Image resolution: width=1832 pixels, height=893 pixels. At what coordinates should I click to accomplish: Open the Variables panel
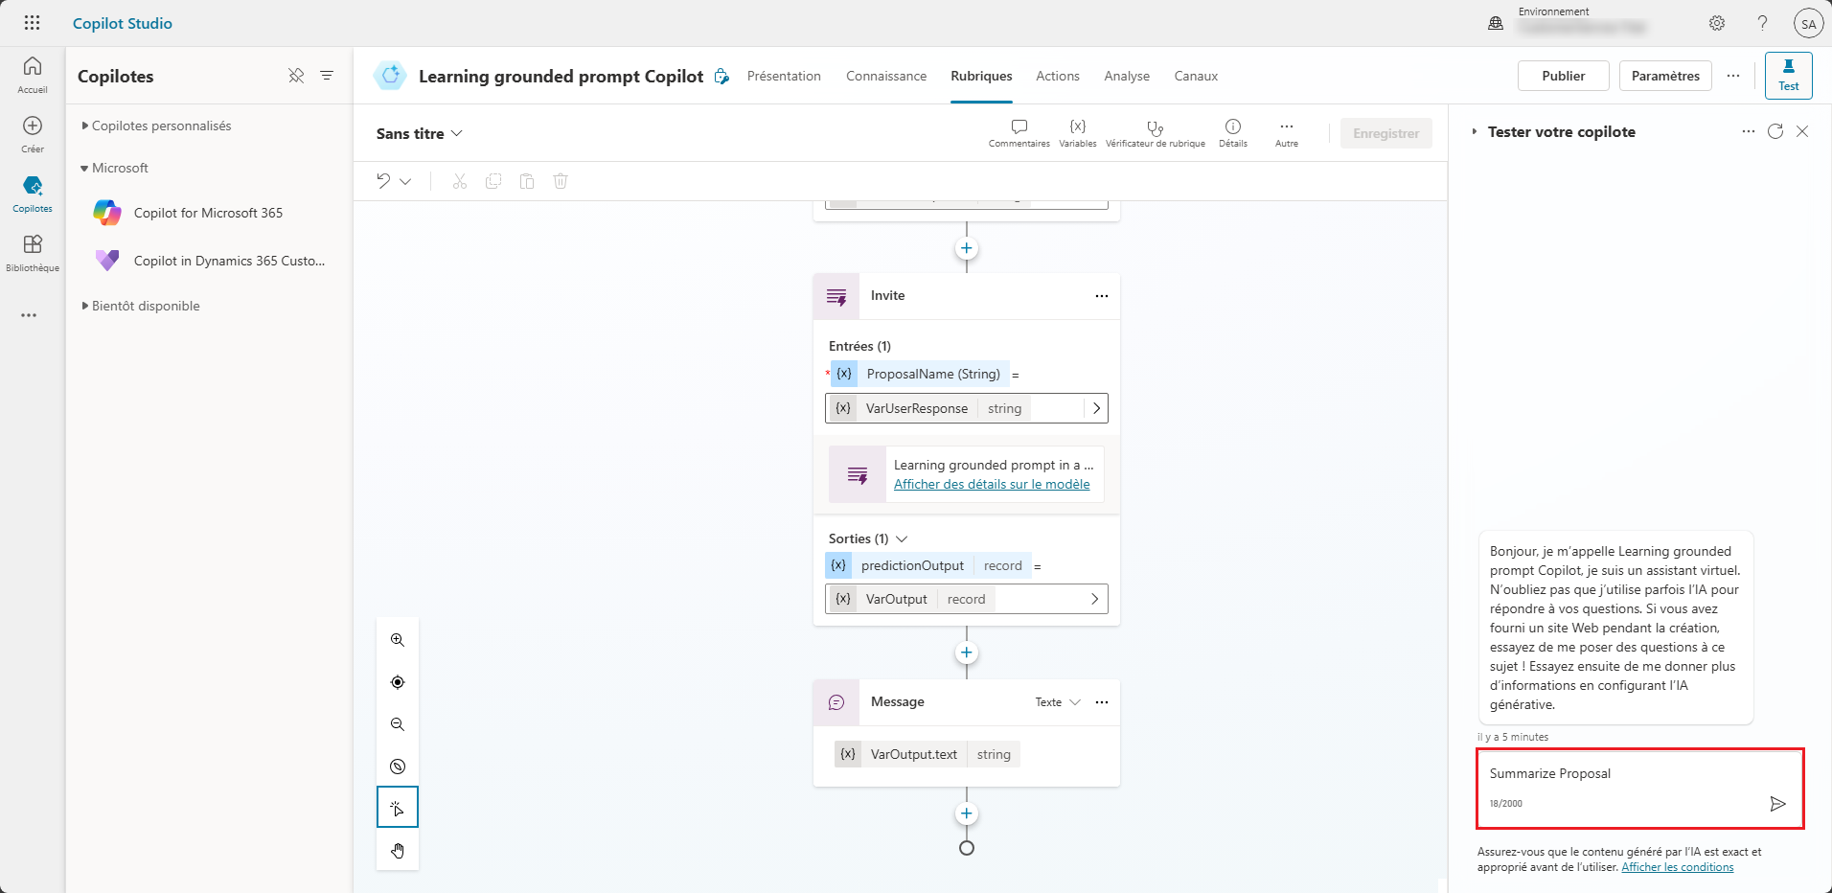(x=1078, y=132)
